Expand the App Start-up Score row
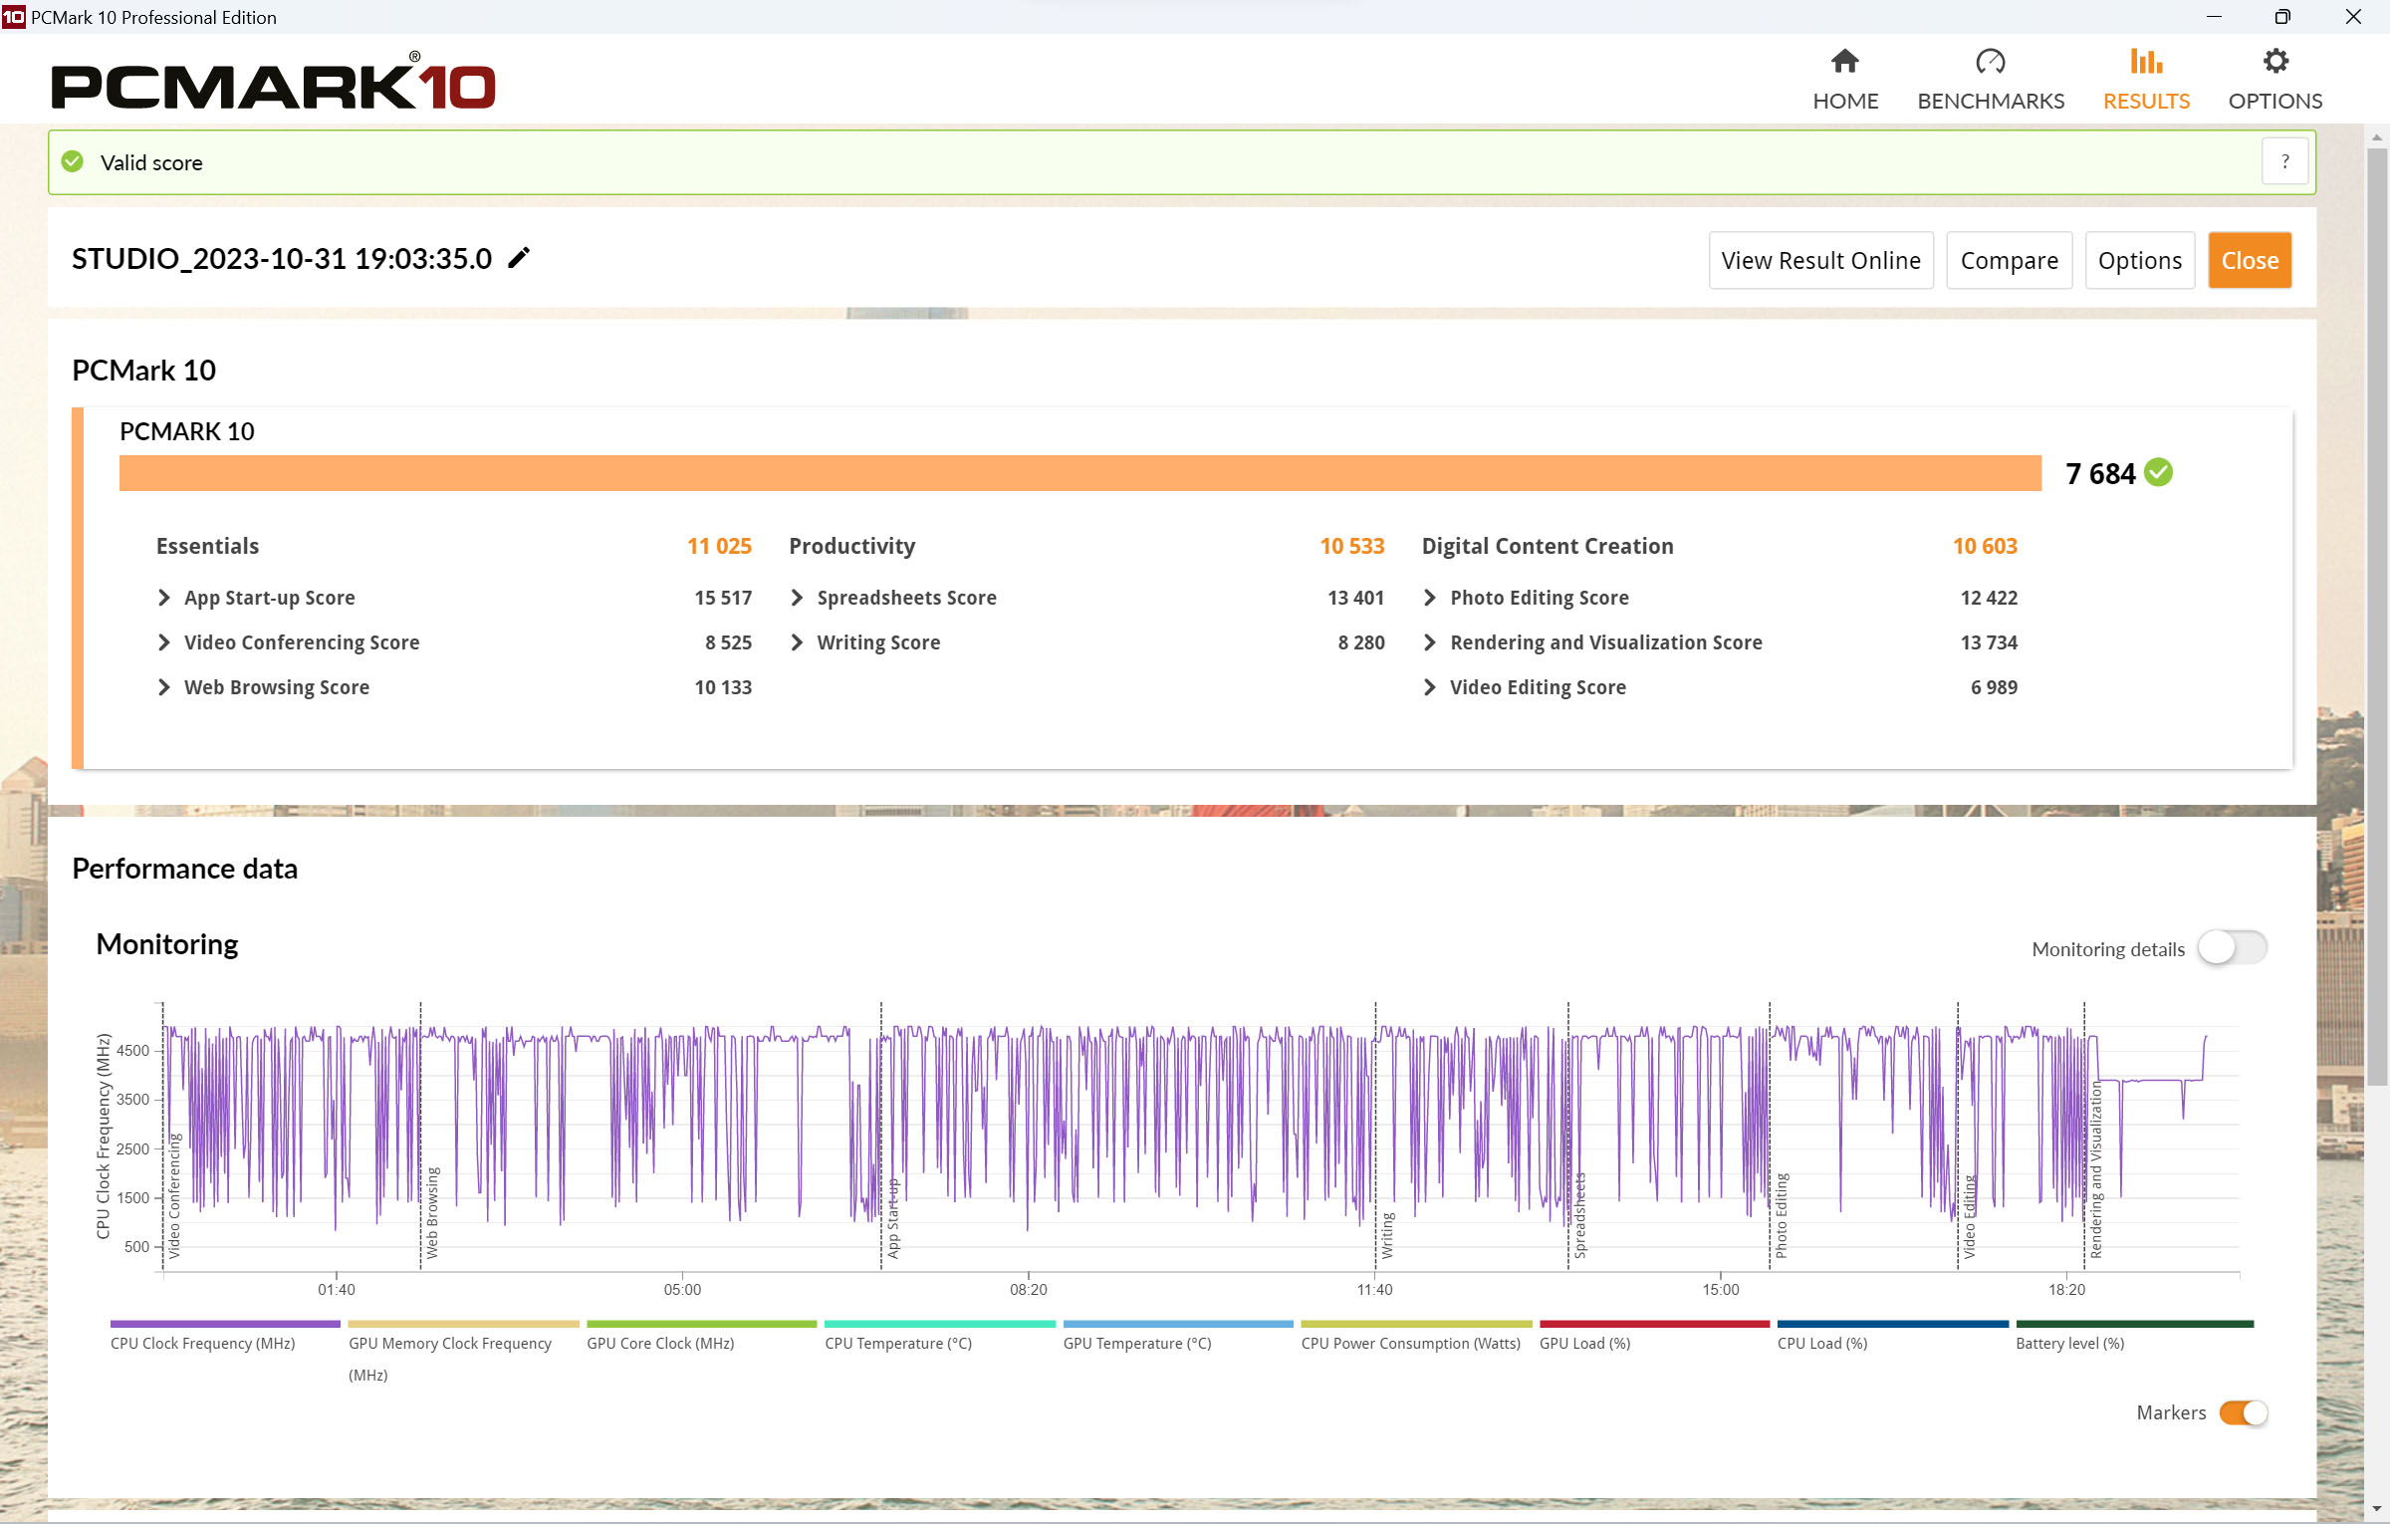 (165, 598)
